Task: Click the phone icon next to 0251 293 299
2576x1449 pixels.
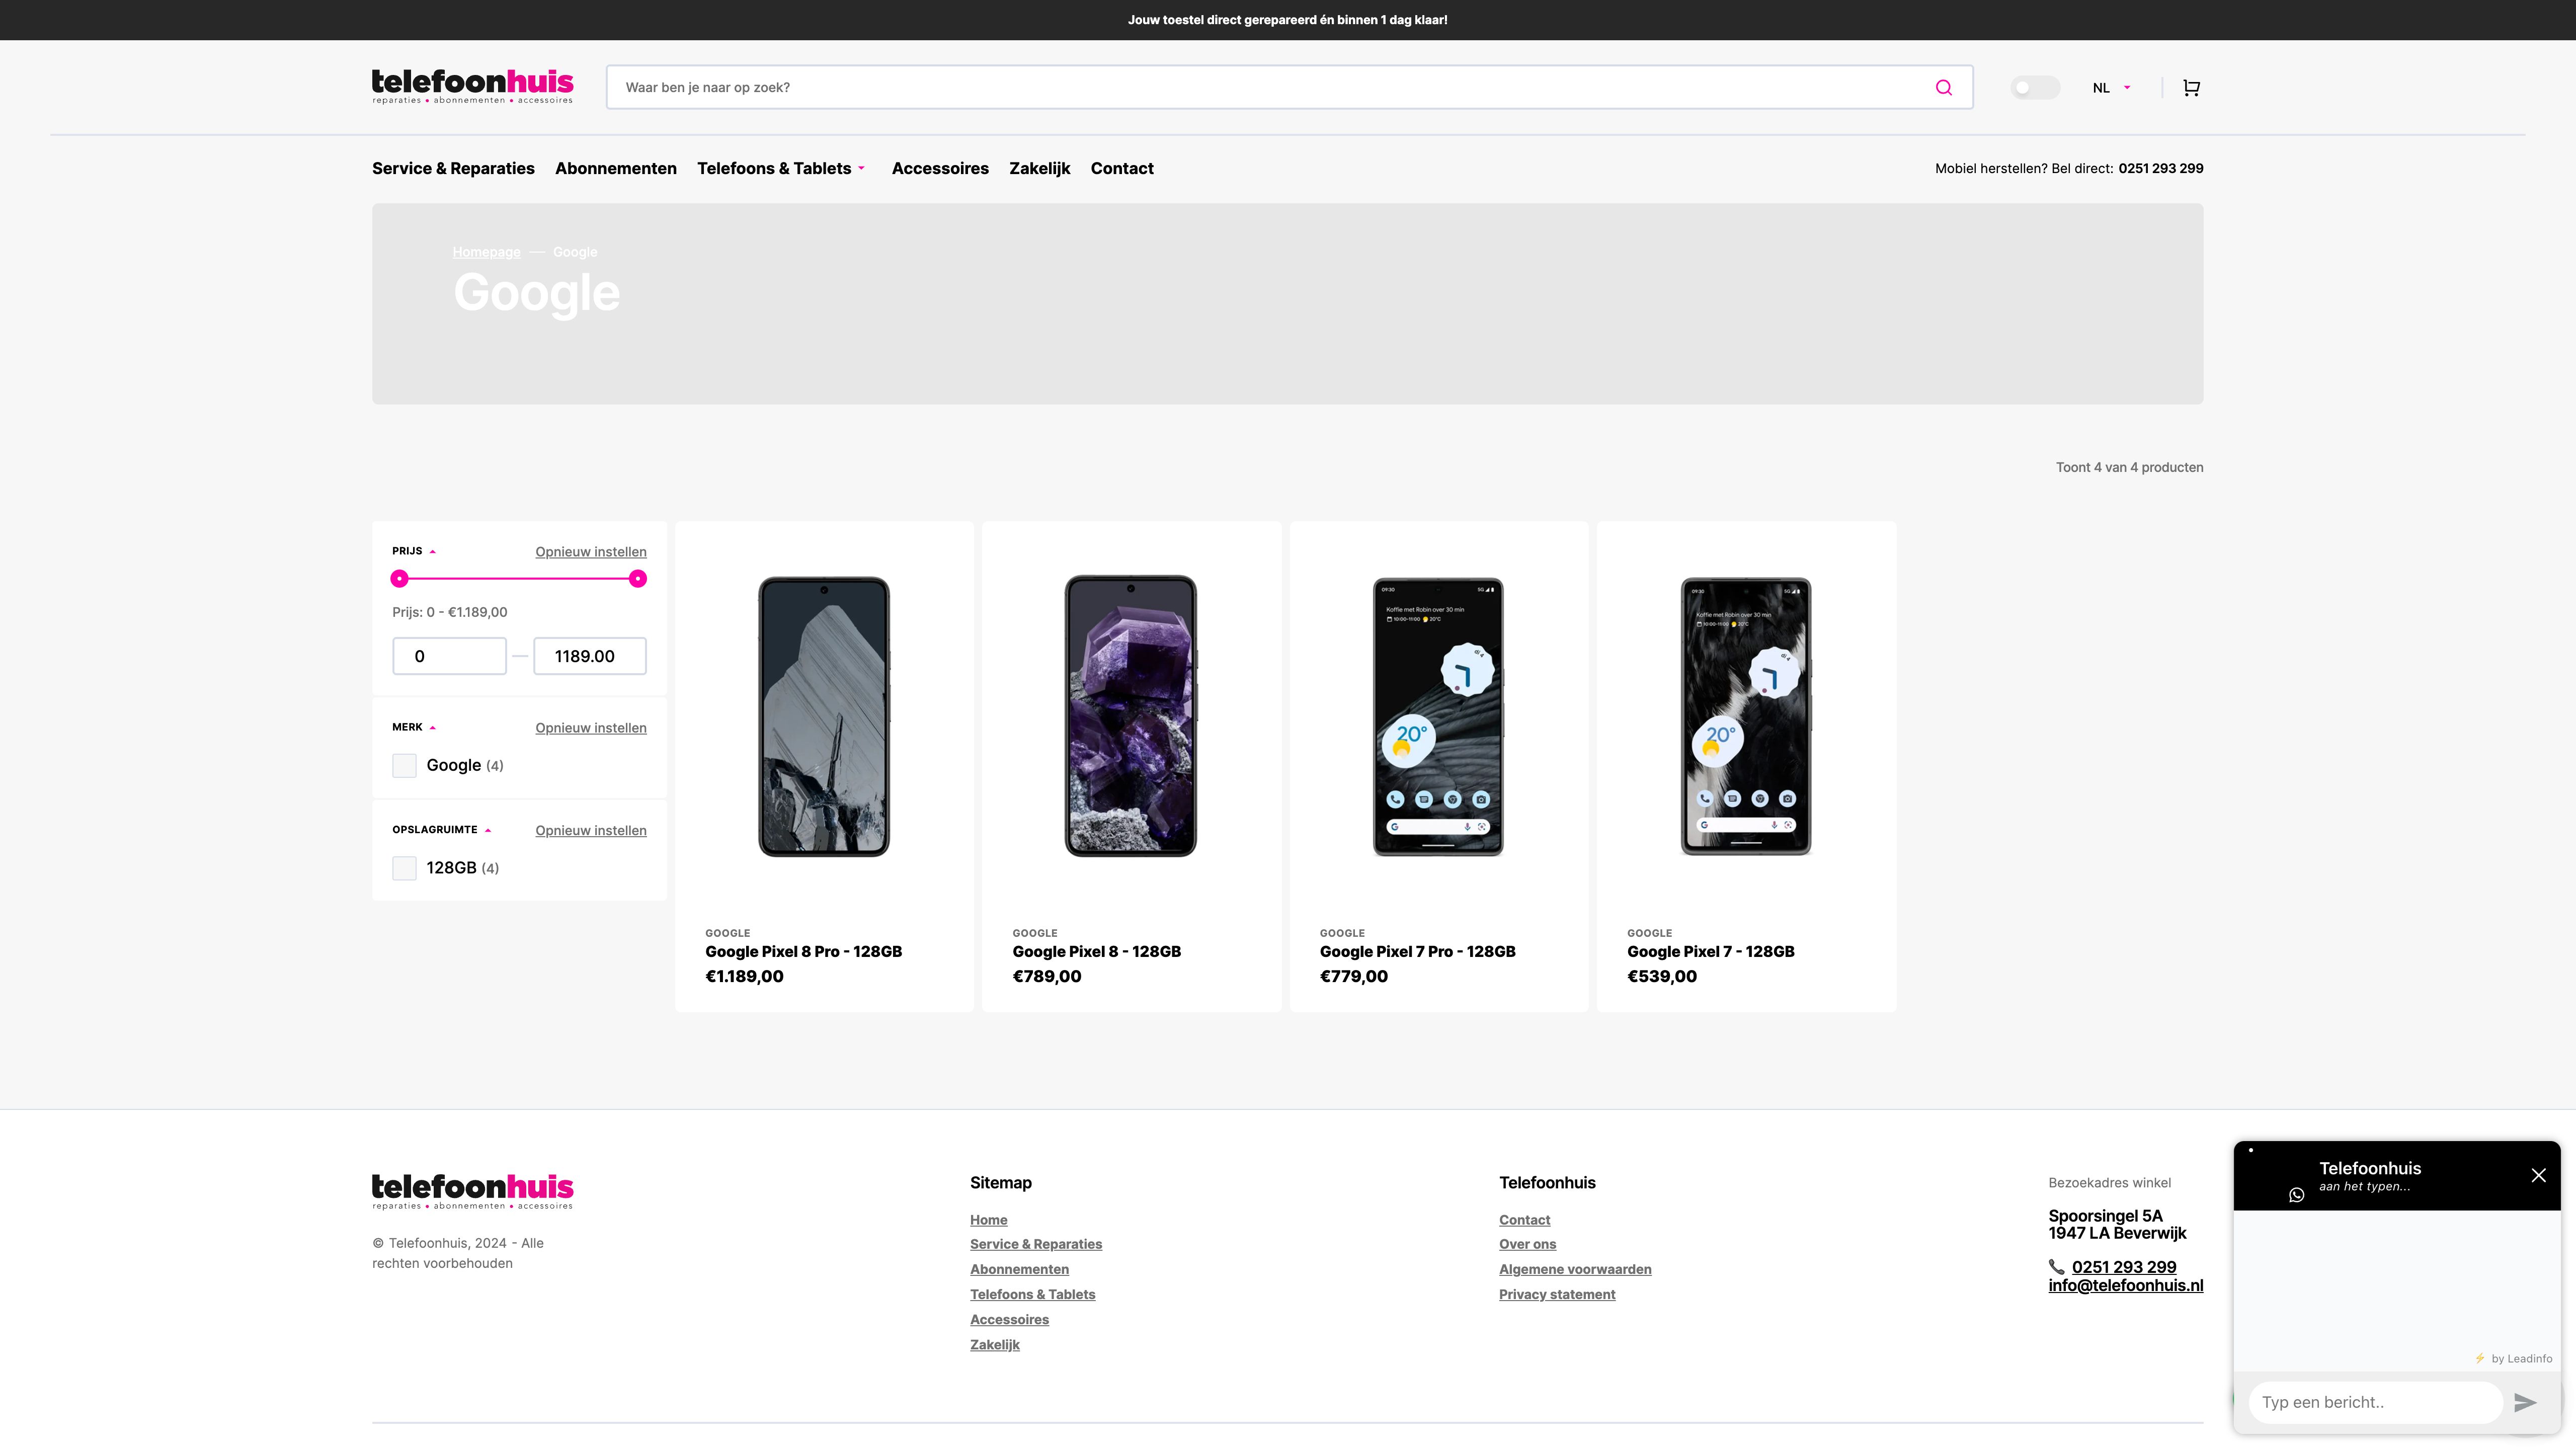Action: pos(2057,1267)
